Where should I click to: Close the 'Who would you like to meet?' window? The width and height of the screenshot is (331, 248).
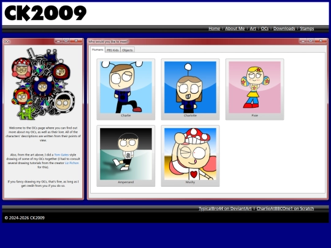[x=321, y=41]
